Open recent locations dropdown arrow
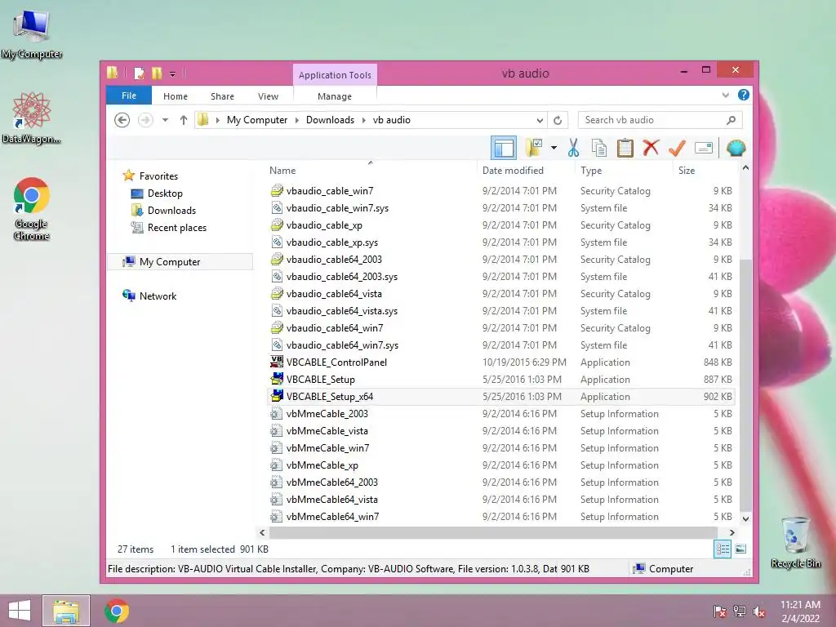The height and width of the screenshot is (627, 836). tap(165, 120)
